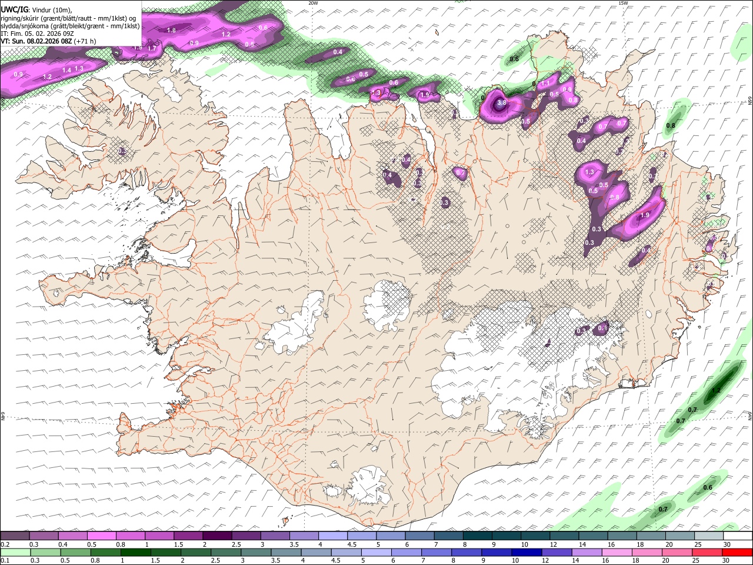
Task: Click the 1.7 snowfall value label
Action: (x=152, y=48)
